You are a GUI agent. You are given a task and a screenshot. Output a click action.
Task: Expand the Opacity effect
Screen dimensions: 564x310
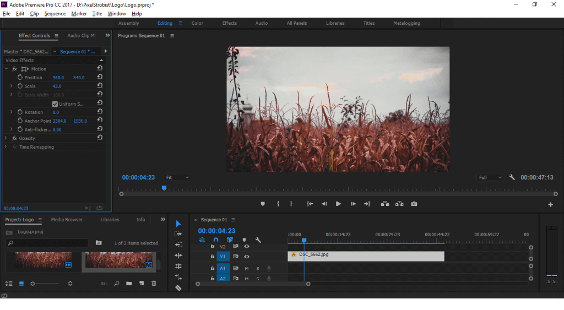6,138
